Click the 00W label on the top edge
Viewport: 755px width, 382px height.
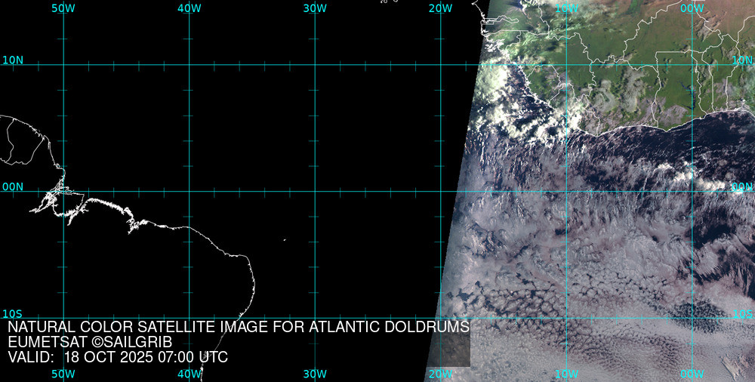click(x=692, y=8)
